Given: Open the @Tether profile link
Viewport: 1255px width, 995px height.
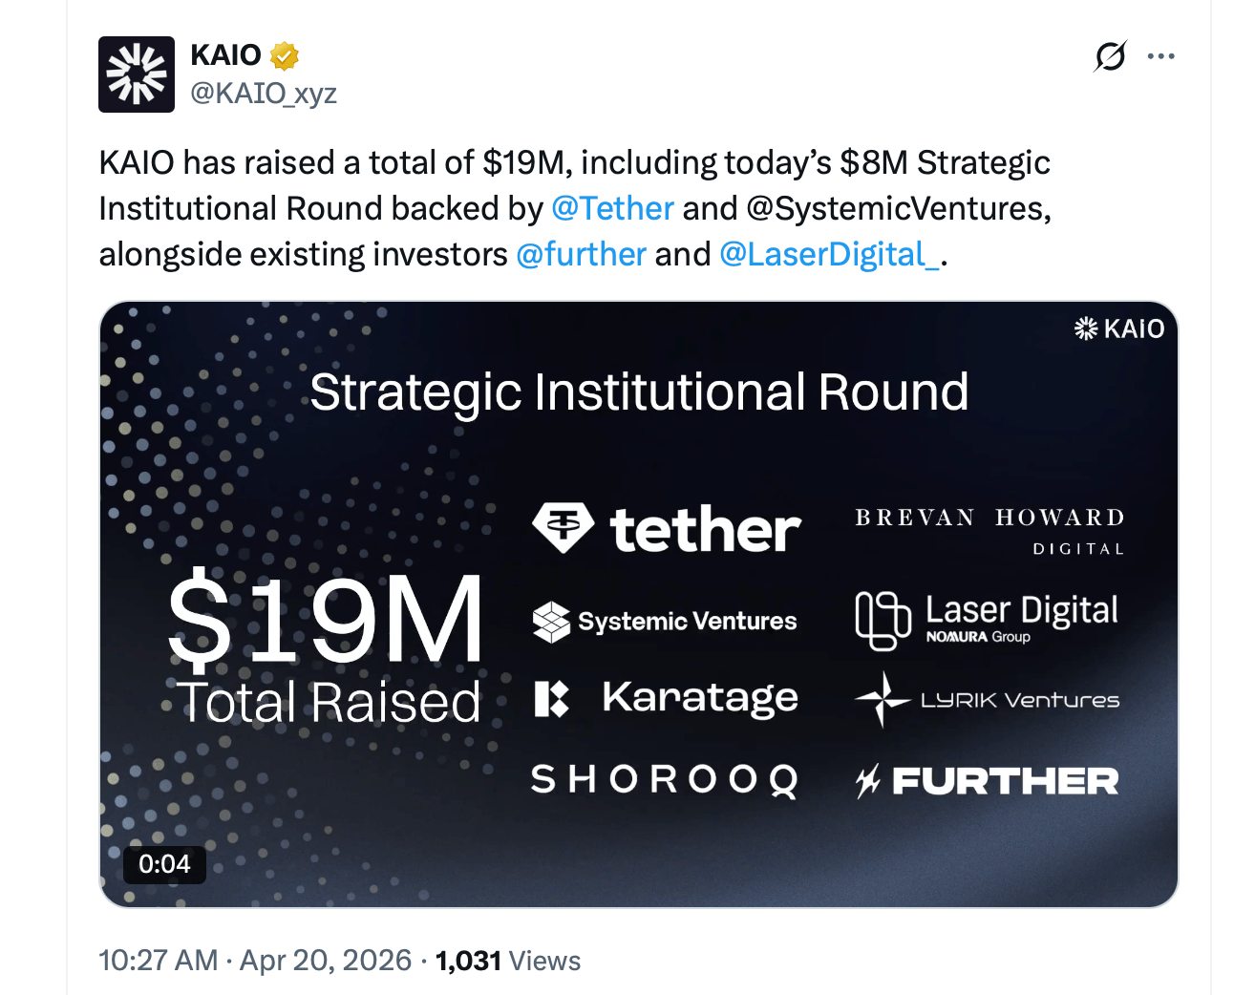Looking at the screenshot, I should (x=612, y=207).
